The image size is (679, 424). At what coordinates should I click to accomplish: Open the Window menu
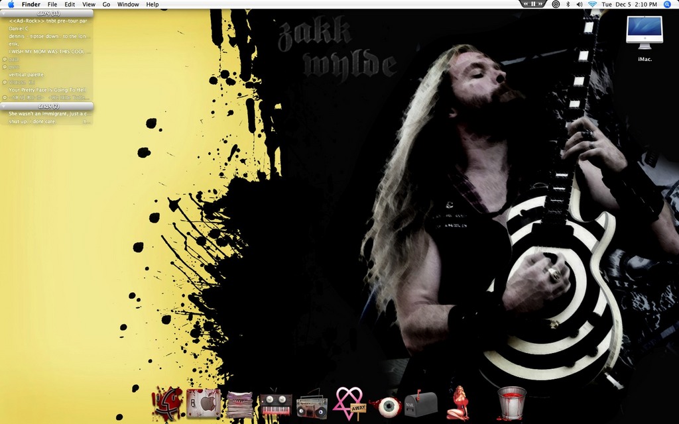pyautogui.click(x=128, y=5)
